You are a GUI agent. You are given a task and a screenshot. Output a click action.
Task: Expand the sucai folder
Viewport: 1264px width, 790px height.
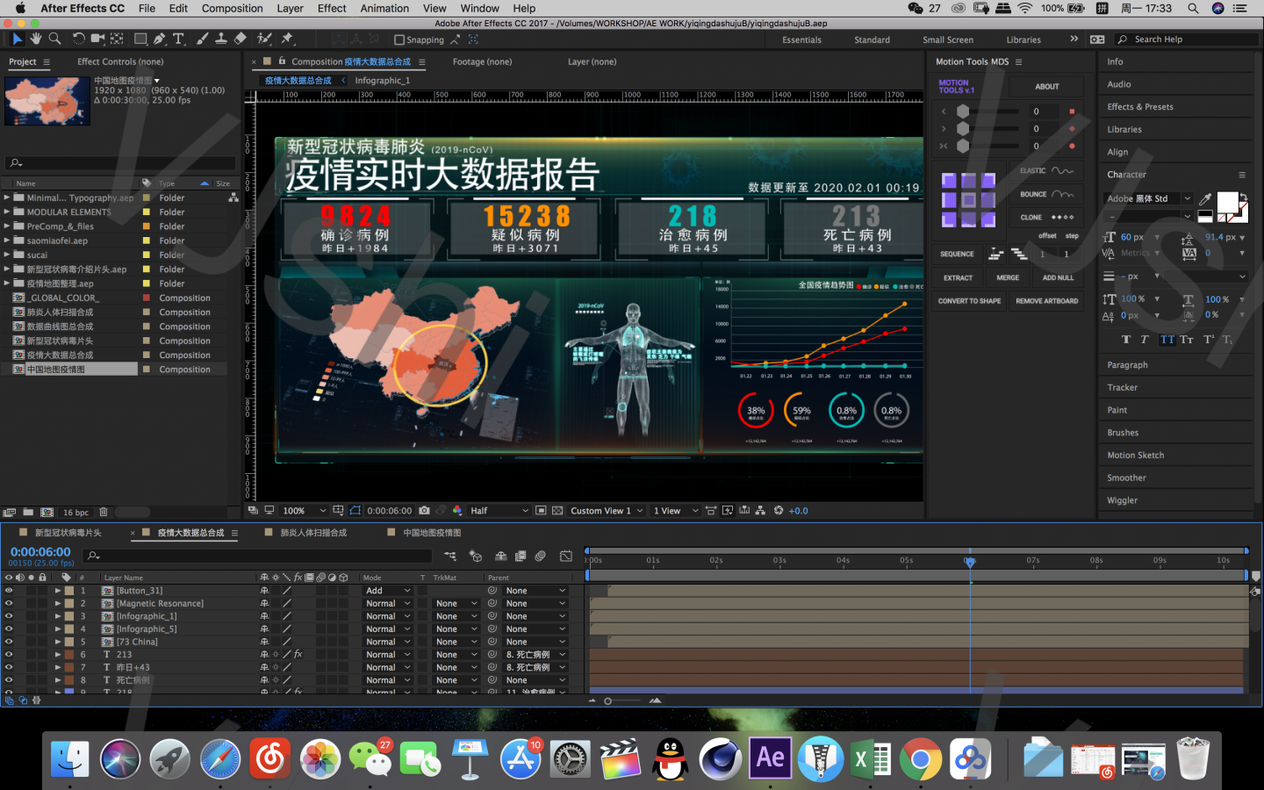(7, 255)
